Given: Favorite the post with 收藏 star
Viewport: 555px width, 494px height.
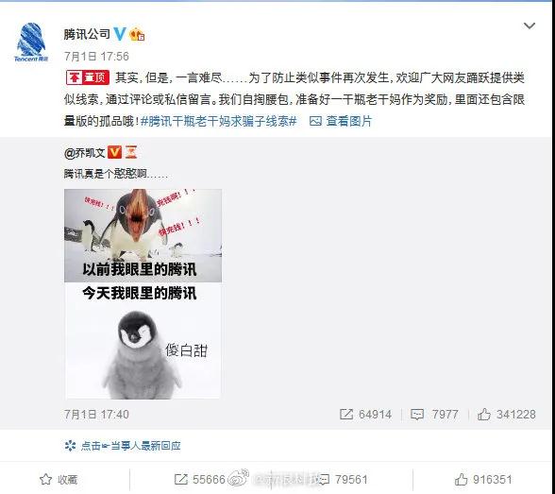Looking at the screenshot, I should (x=59, y=480).
